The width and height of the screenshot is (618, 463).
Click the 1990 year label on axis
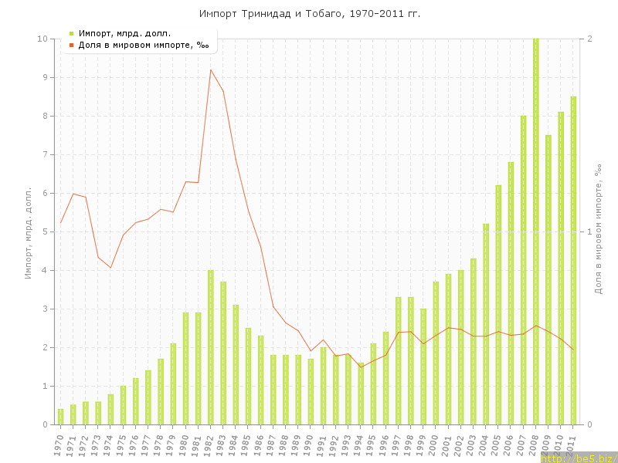click(309, 444)
